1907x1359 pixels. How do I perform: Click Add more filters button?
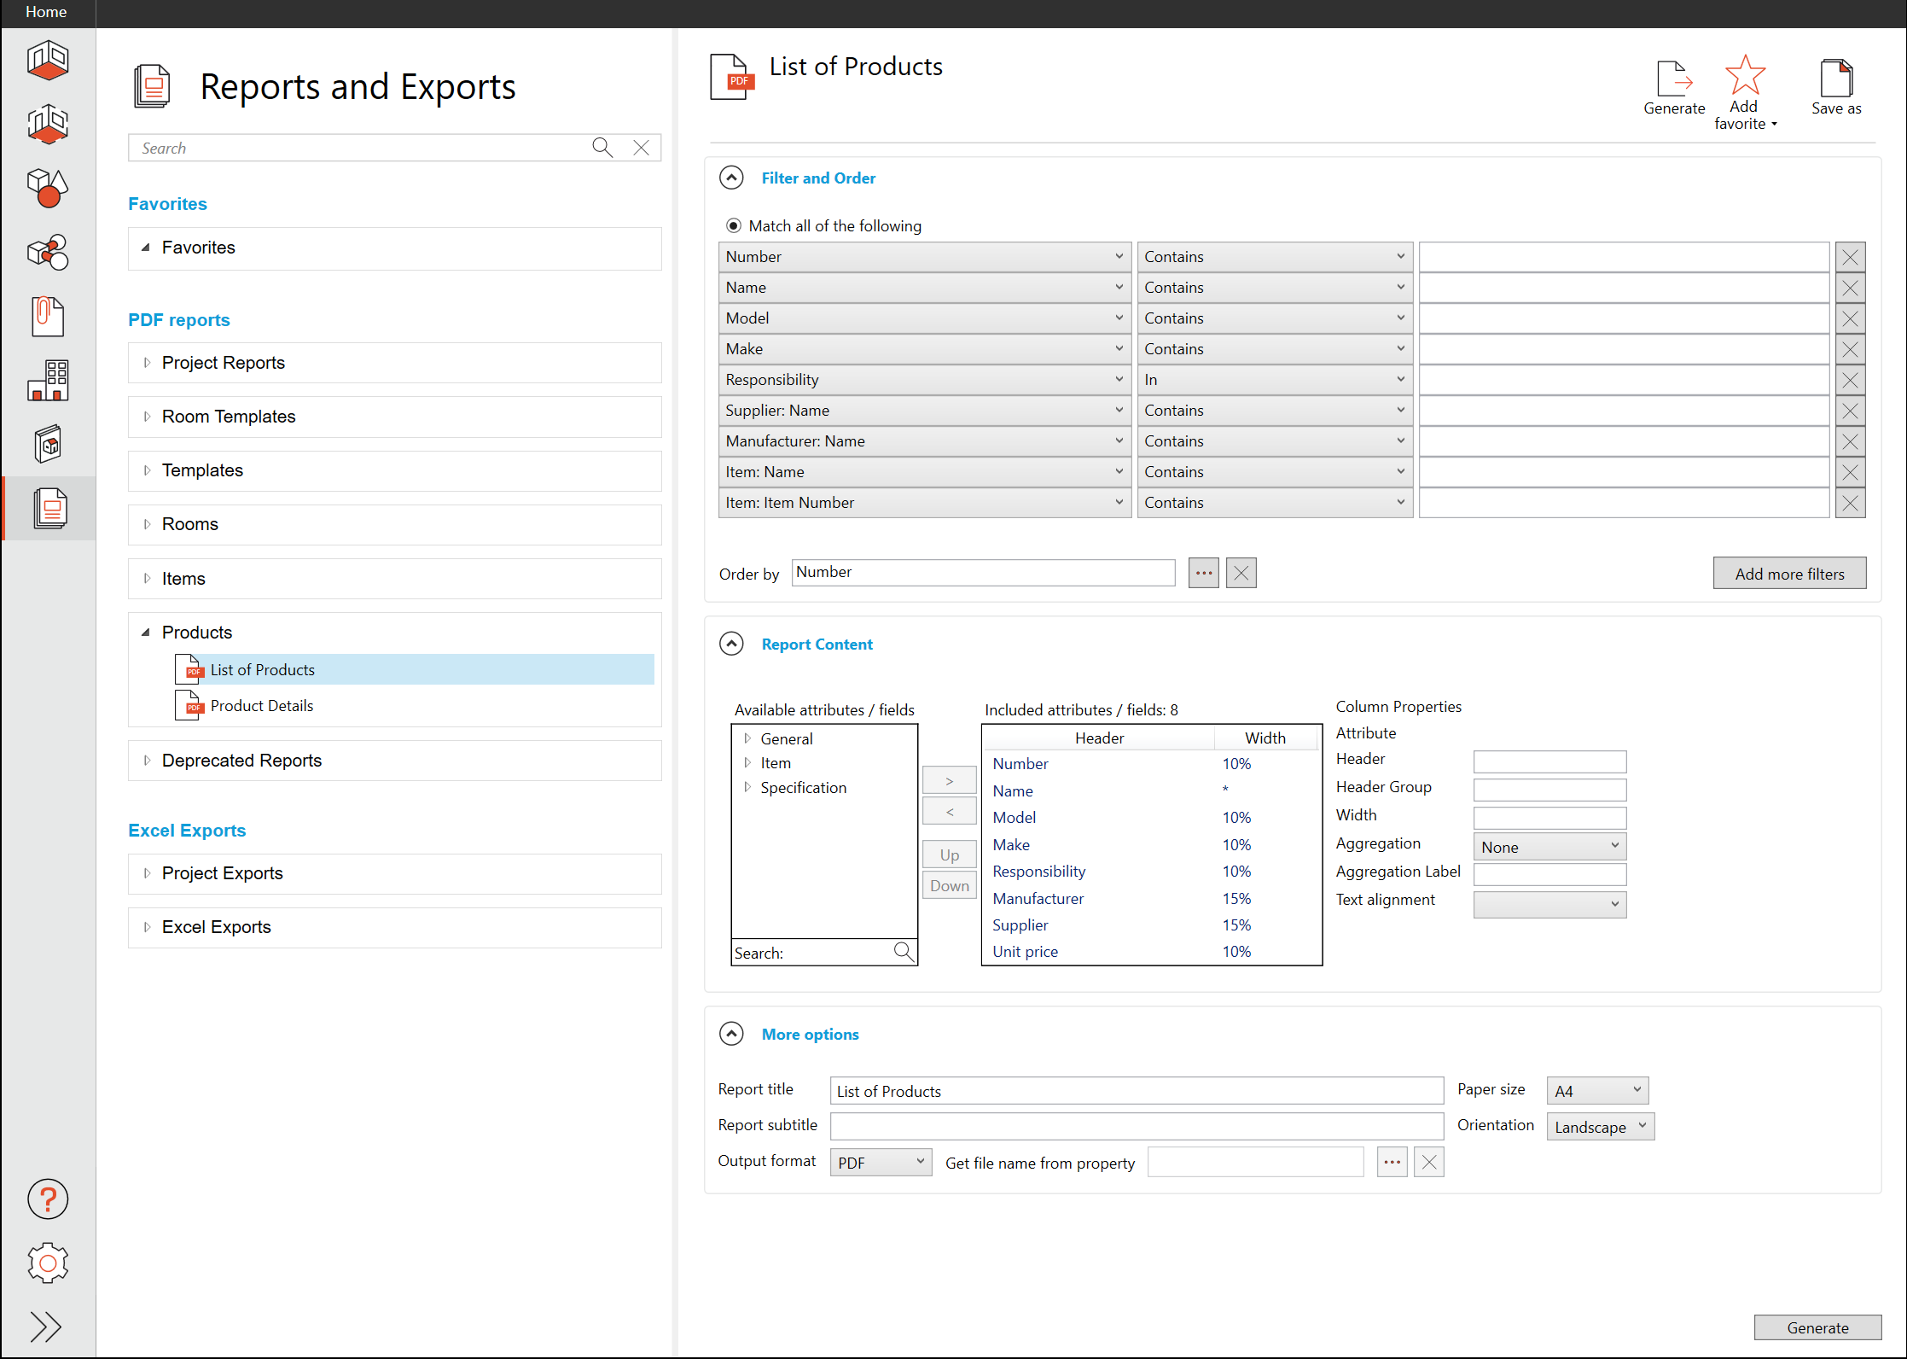click(1788, 574)
